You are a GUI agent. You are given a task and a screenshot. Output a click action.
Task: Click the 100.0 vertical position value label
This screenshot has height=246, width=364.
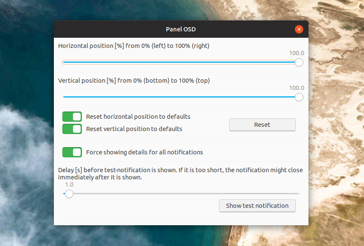297,88
